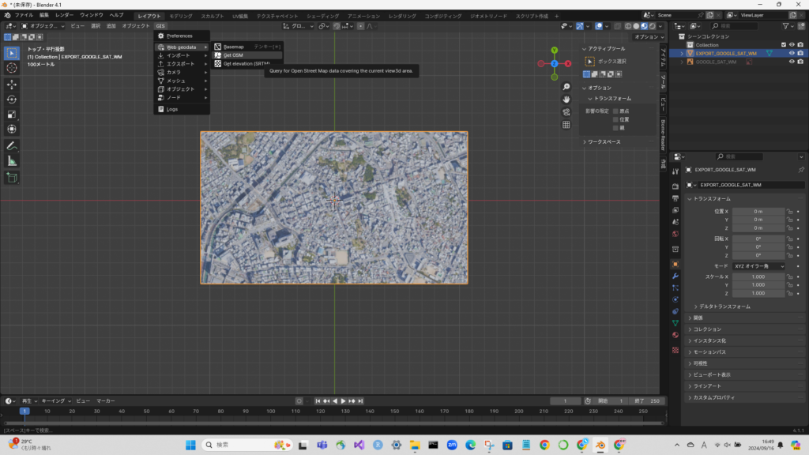This screenshot has height=455, width=809.
Task: Open Blender from the Windows taskbar
Action: [x=601, y=446]
